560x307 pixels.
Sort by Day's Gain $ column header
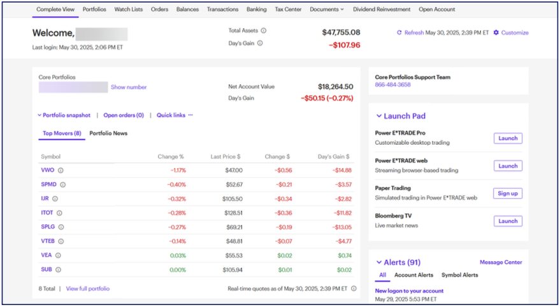pos(334,156)
